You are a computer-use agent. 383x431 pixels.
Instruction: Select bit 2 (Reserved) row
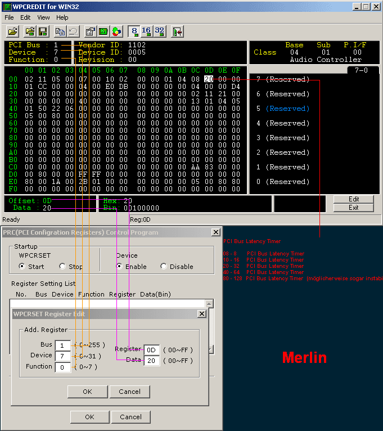pyautogui.click(x=283, y=152)
